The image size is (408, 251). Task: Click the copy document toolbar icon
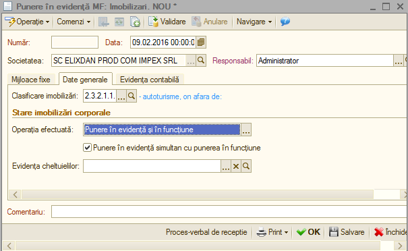click(135, 22)
